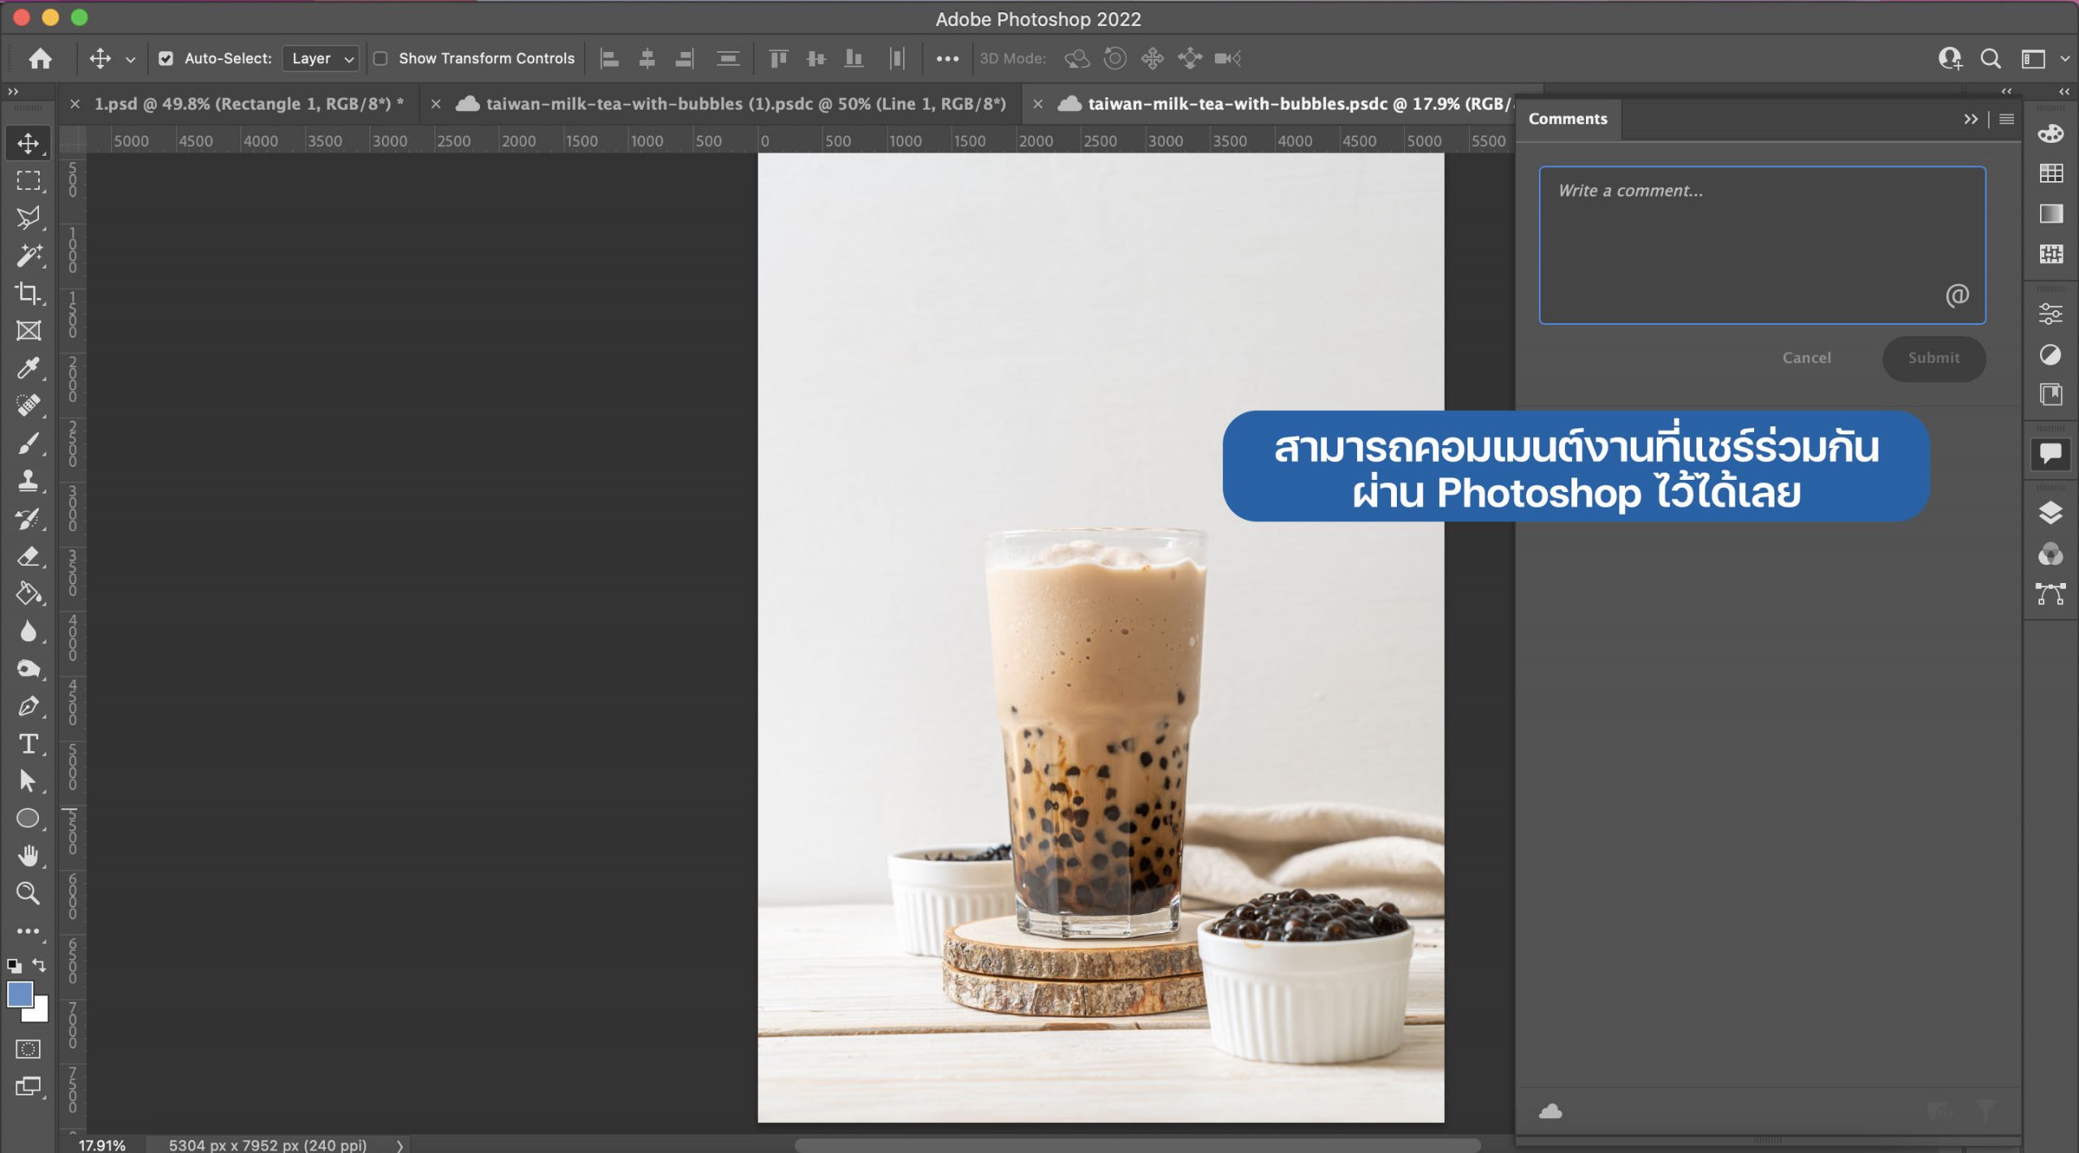Pick the Eraser tool

click(28, 556)
